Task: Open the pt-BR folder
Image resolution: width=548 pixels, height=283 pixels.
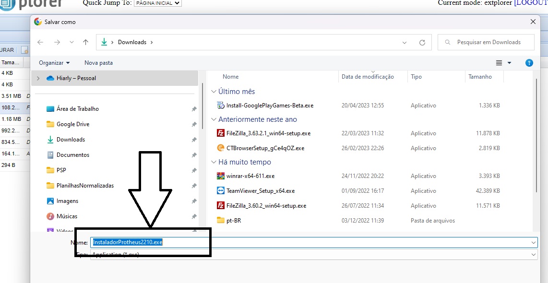Action: click(x=233, y=221)
